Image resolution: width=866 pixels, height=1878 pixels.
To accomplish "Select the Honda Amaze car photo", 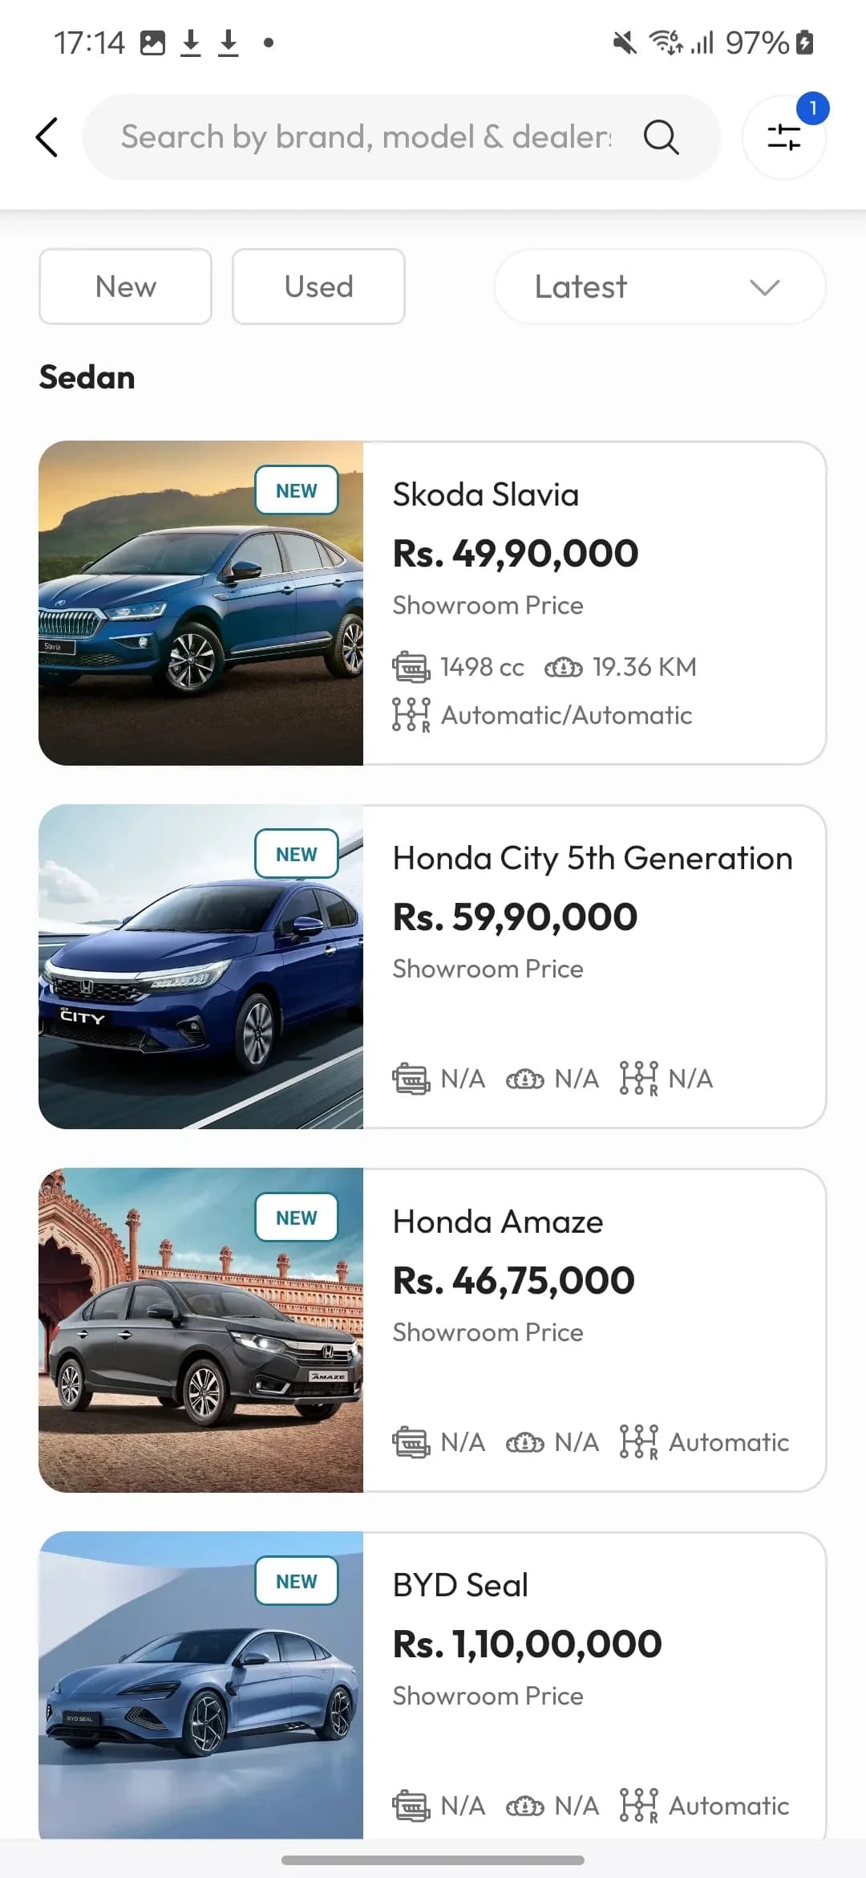I will pos(200,1330).
